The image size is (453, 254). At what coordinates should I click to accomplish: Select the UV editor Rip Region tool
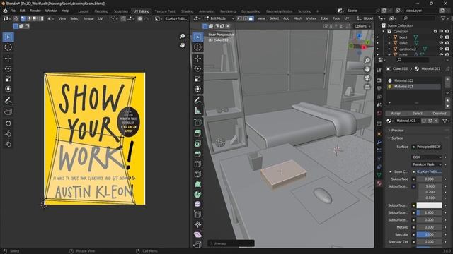(x=8, y=112)
